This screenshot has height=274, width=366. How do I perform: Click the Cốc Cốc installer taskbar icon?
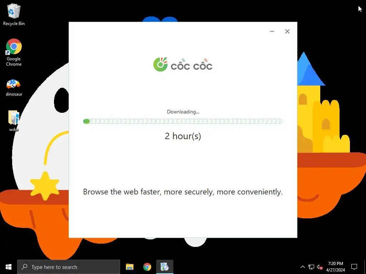[164, 267]
